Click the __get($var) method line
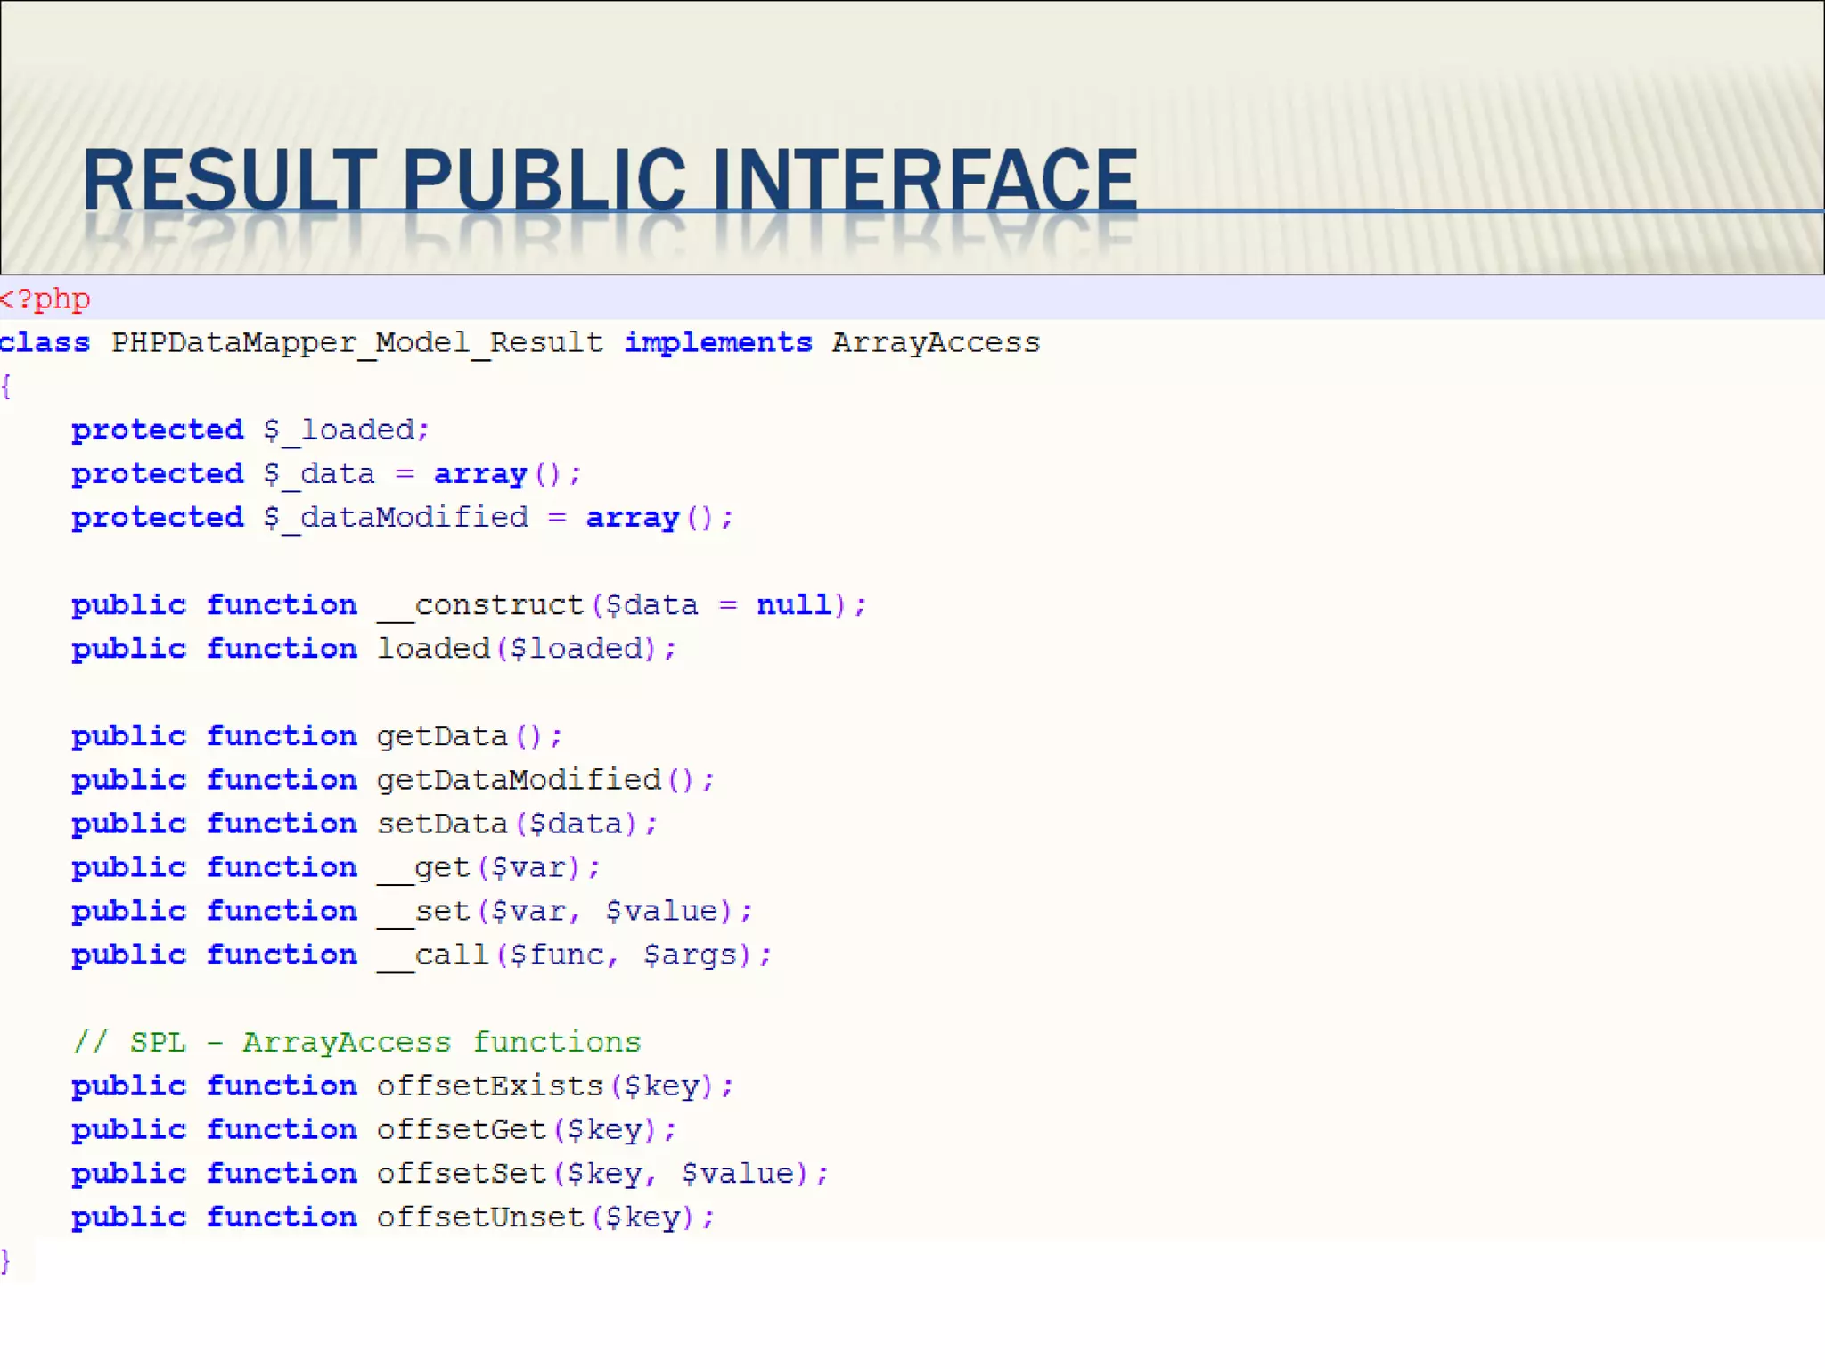Screen dimensions: 1825x1369 [x=336, y=867]
